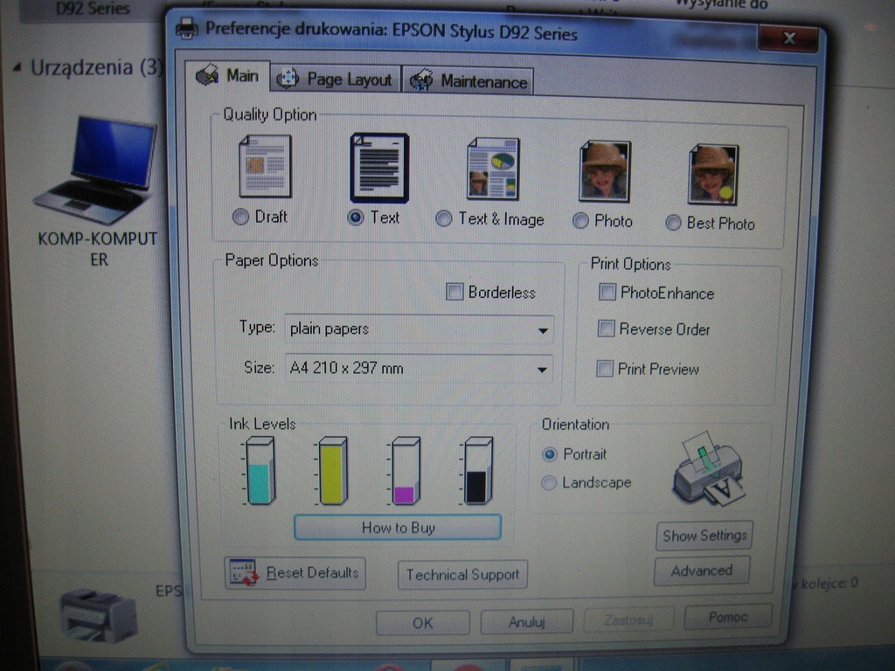Enable the PhotoEnhance checkbox
Screen dimensions: 895x671
pyautogui.click(x=607, y=292)
